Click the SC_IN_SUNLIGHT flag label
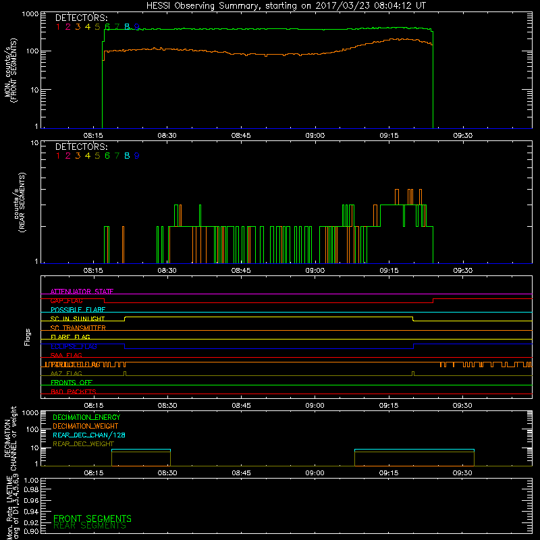 coord(78,319)
